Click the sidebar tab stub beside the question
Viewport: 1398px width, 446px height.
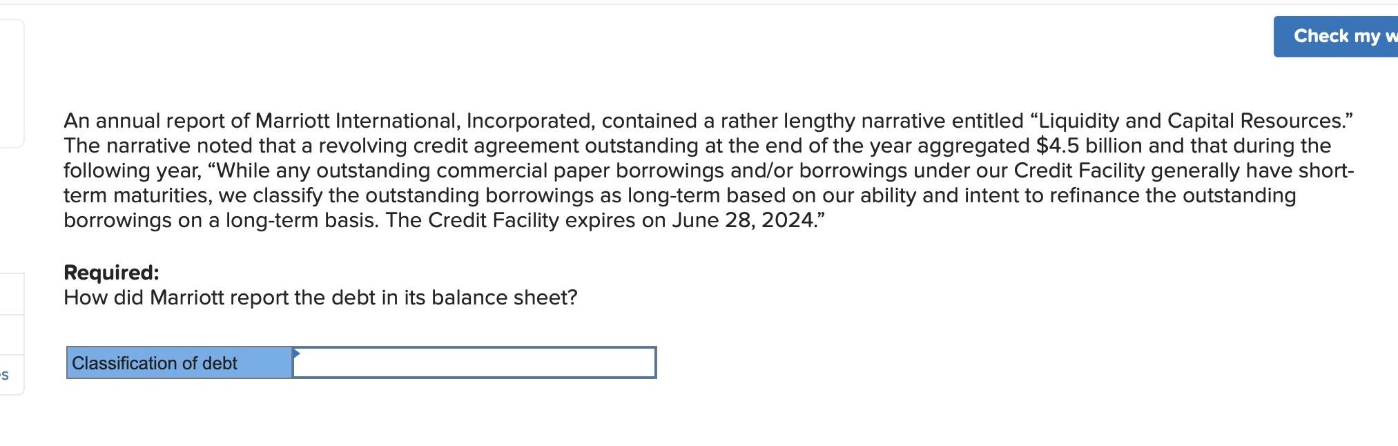coord(11,293)
